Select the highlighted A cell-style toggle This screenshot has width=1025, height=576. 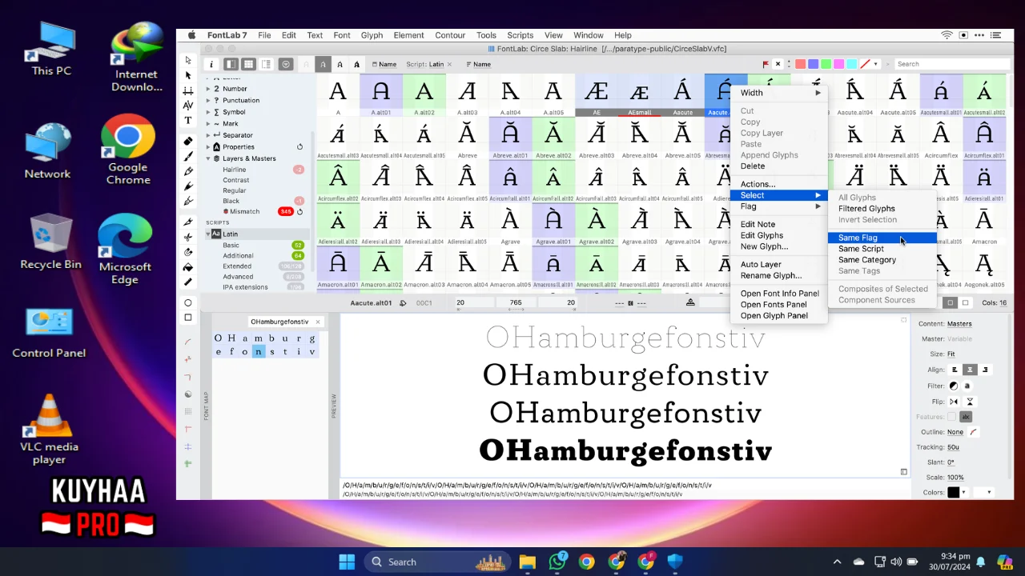click(x=324, y=64)
